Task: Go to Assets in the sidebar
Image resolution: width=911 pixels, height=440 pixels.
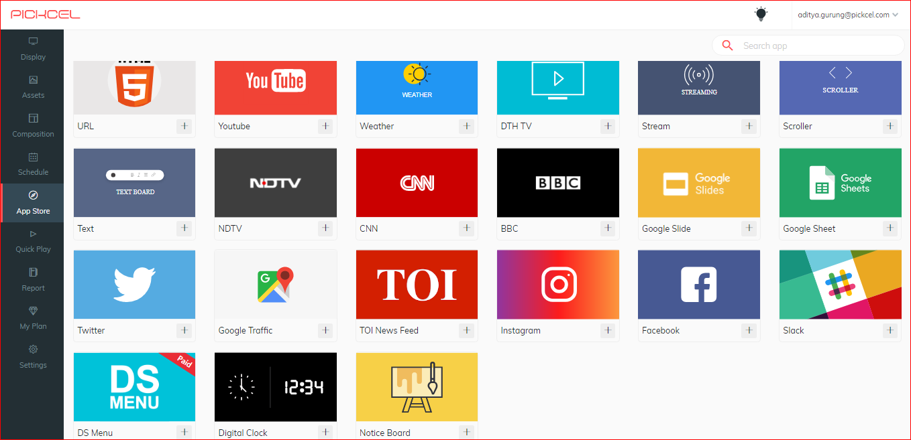Action: pyautogui.click(x=32, y=86)
